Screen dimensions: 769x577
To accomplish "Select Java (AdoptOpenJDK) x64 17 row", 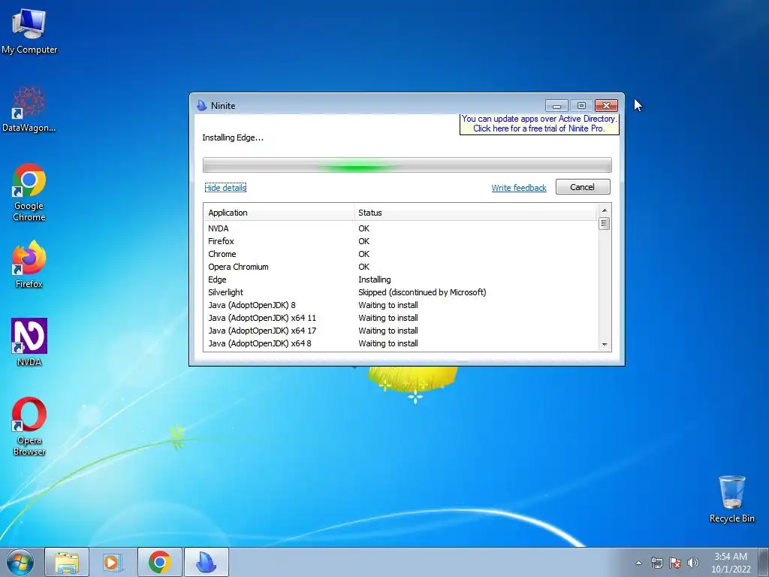I will 400,331.
